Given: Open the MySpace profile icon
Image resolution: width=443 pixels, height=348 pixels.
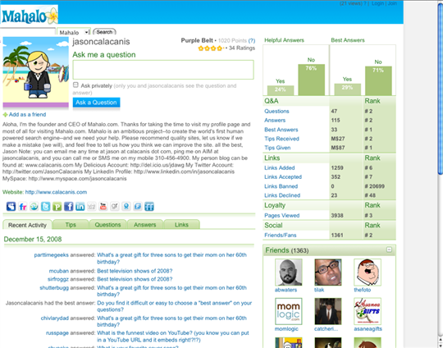Looking at the screenshot, I should (11, 207).
